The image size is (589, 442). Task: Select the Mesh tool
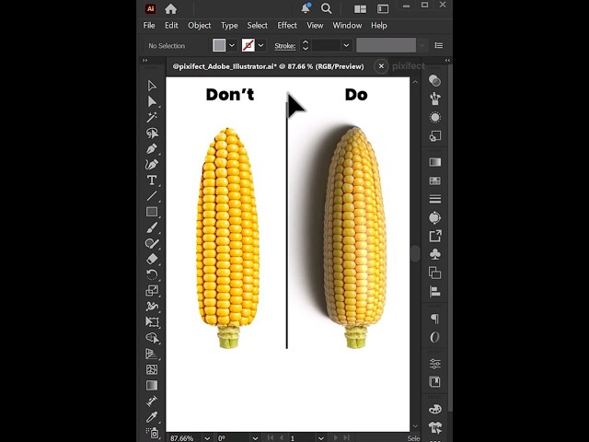click(152, 369)
